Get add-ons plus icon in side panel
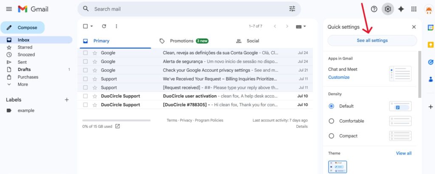This screenshot has width=435, height=174. point(430,107)
